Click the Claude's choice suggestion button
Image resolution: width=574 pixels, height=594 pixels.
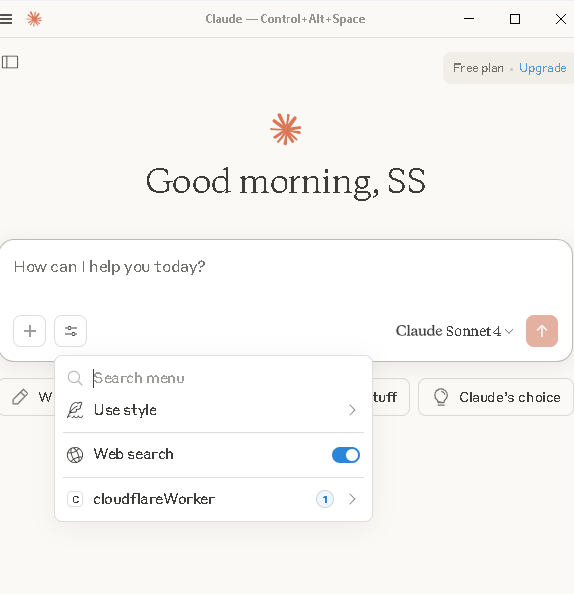pos(496,397)
